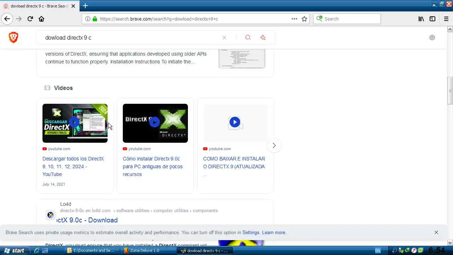Open 'Cómo instalar Directx 9.0c' link
The image size is (453, 255).
(153, 166)
